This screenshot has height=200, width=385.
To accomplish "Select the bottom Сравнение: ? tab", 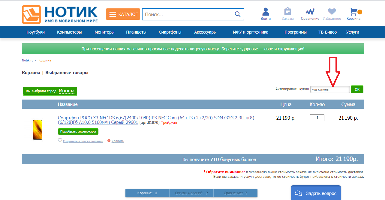I will pyautogui.click(x=236, y=193).
